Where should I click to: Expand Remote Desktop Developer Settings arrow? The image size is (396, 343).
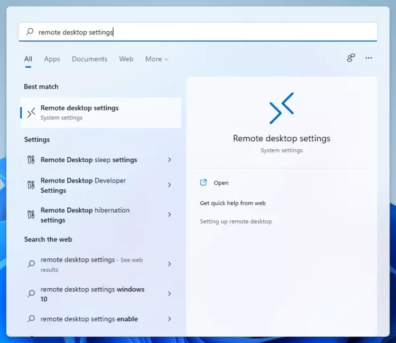(170, 185)
